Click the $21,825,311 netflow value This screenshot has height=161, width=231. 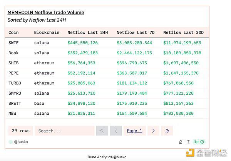pos(81,113)
